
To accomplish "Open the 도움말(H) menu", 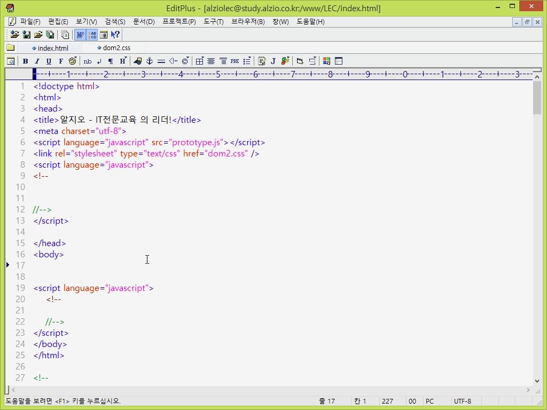I will tap(310, 21).
